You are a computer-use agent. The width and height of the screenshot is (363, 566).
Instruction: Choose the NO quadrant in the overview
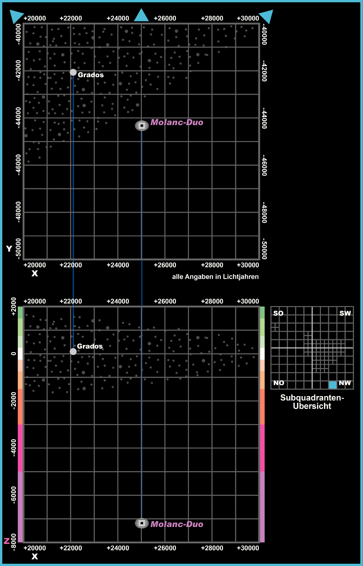point(279,383)
